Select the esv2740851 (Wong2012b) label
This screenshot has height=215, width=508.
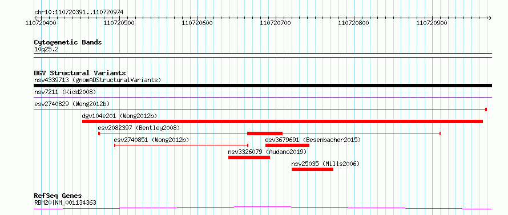click(151, 140)
